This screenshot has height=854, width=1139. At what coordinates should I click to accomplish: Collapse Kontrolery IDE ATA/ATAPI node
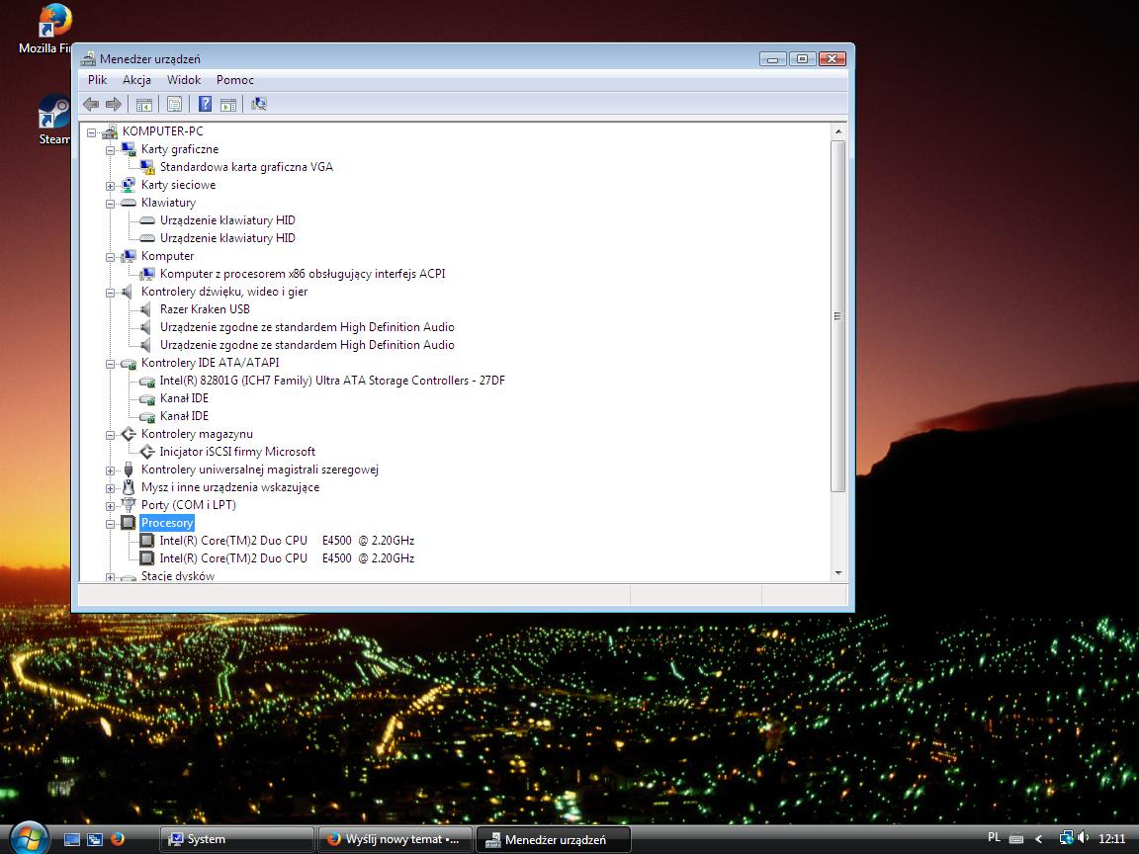pos(111,364)
